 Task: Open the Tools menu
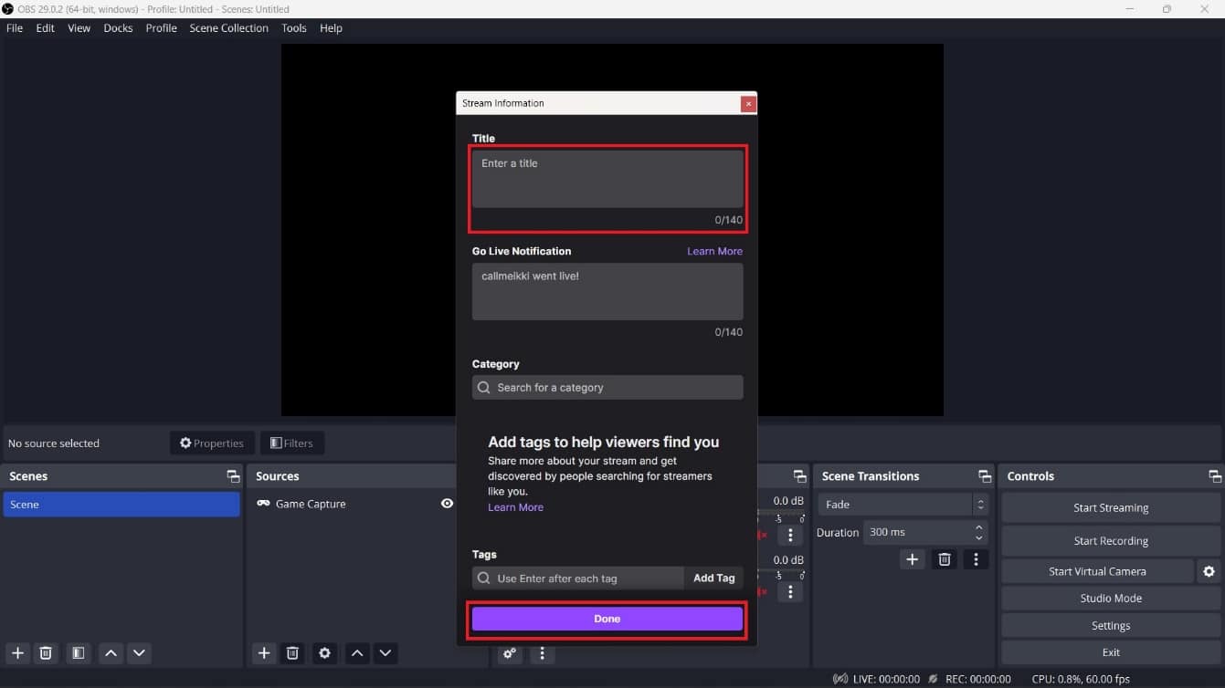point(293,28)
